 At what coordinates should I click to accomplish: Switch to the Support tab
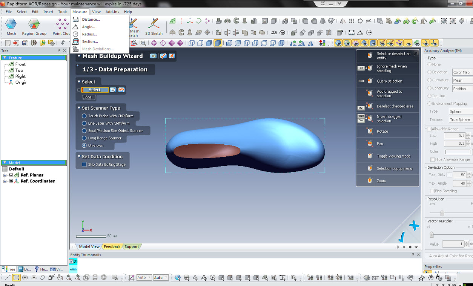[132, 246]
